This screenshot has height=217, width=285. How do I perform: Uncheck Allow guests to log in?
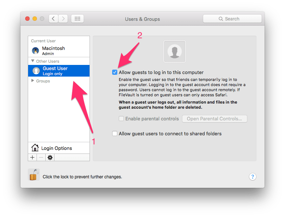[114, 72]
